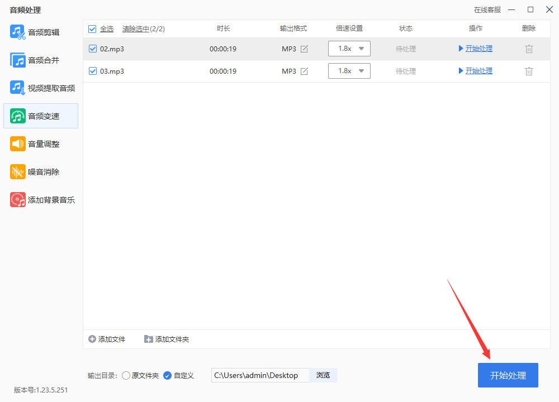The width and height of the screenshot is (559, 402).
Task: Click version text 版本号:1.23.5.251
Action: tap(41, 390)
